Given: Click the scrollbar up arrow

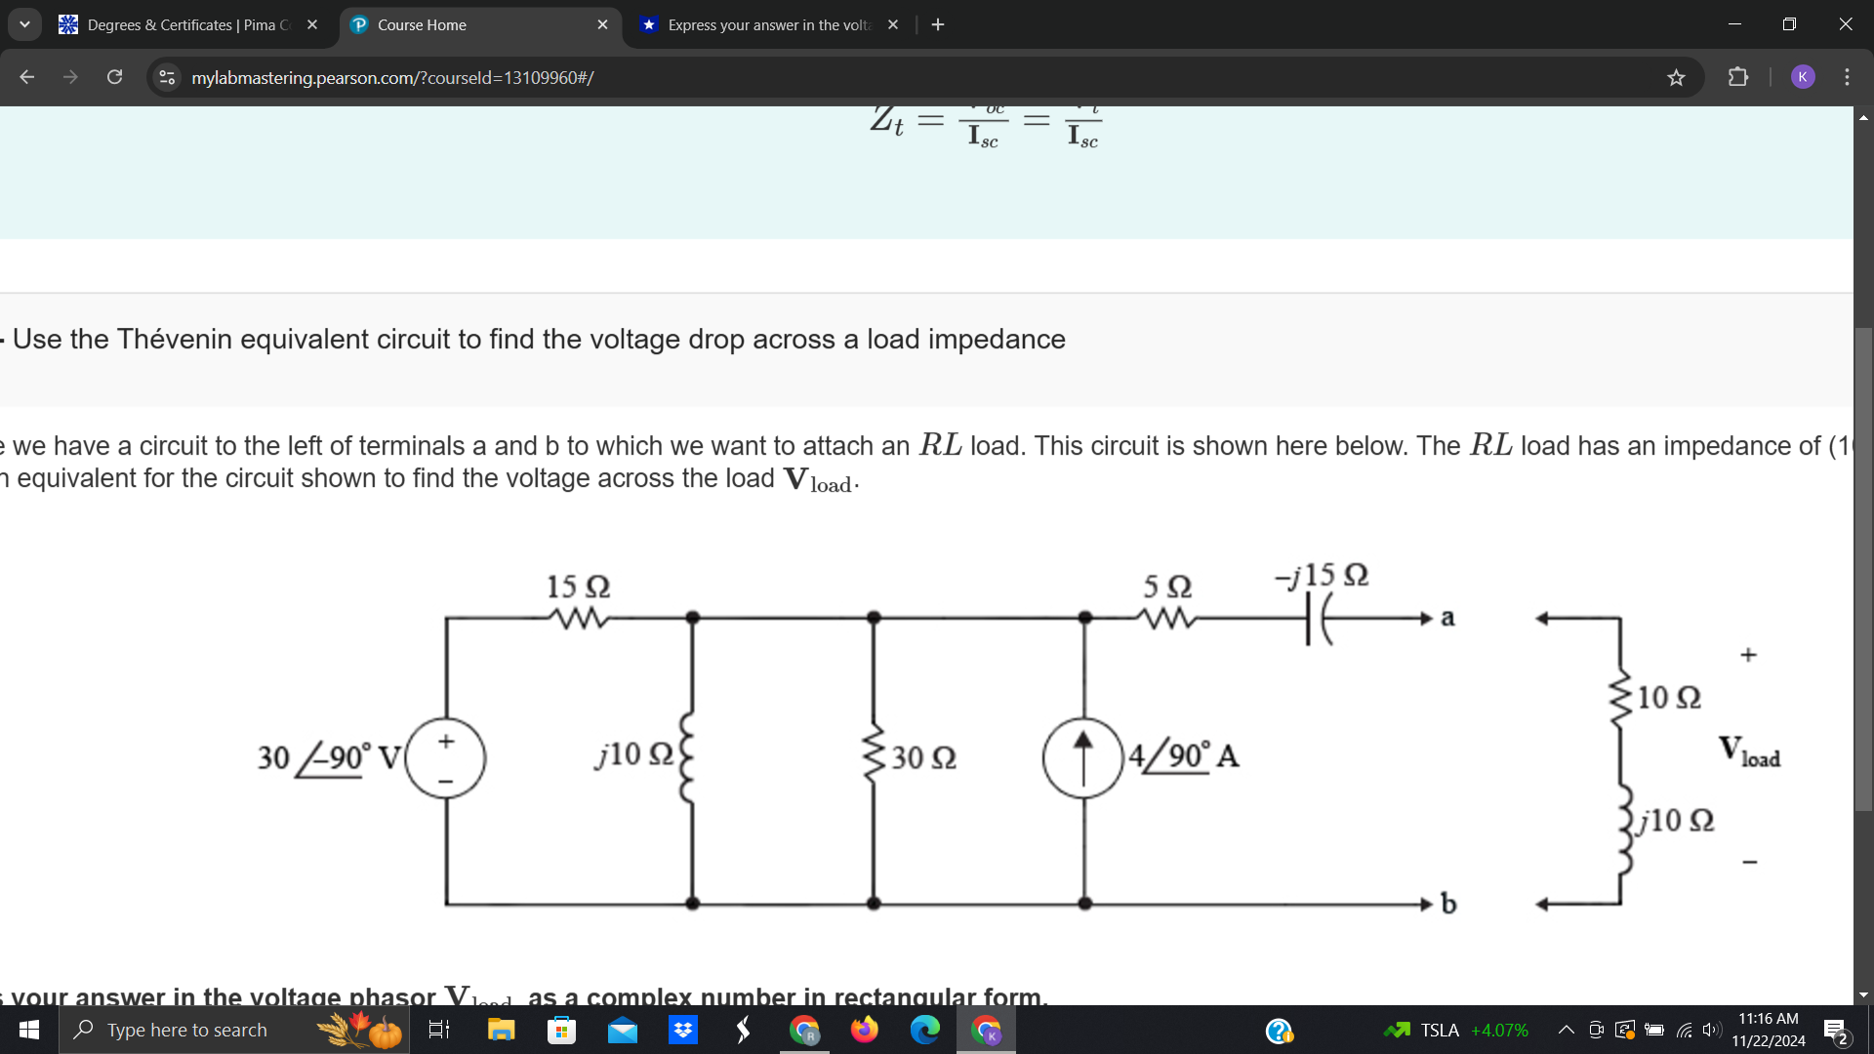Looking at the screenshot, I should pyautogui.click(x=1863, y=117).
